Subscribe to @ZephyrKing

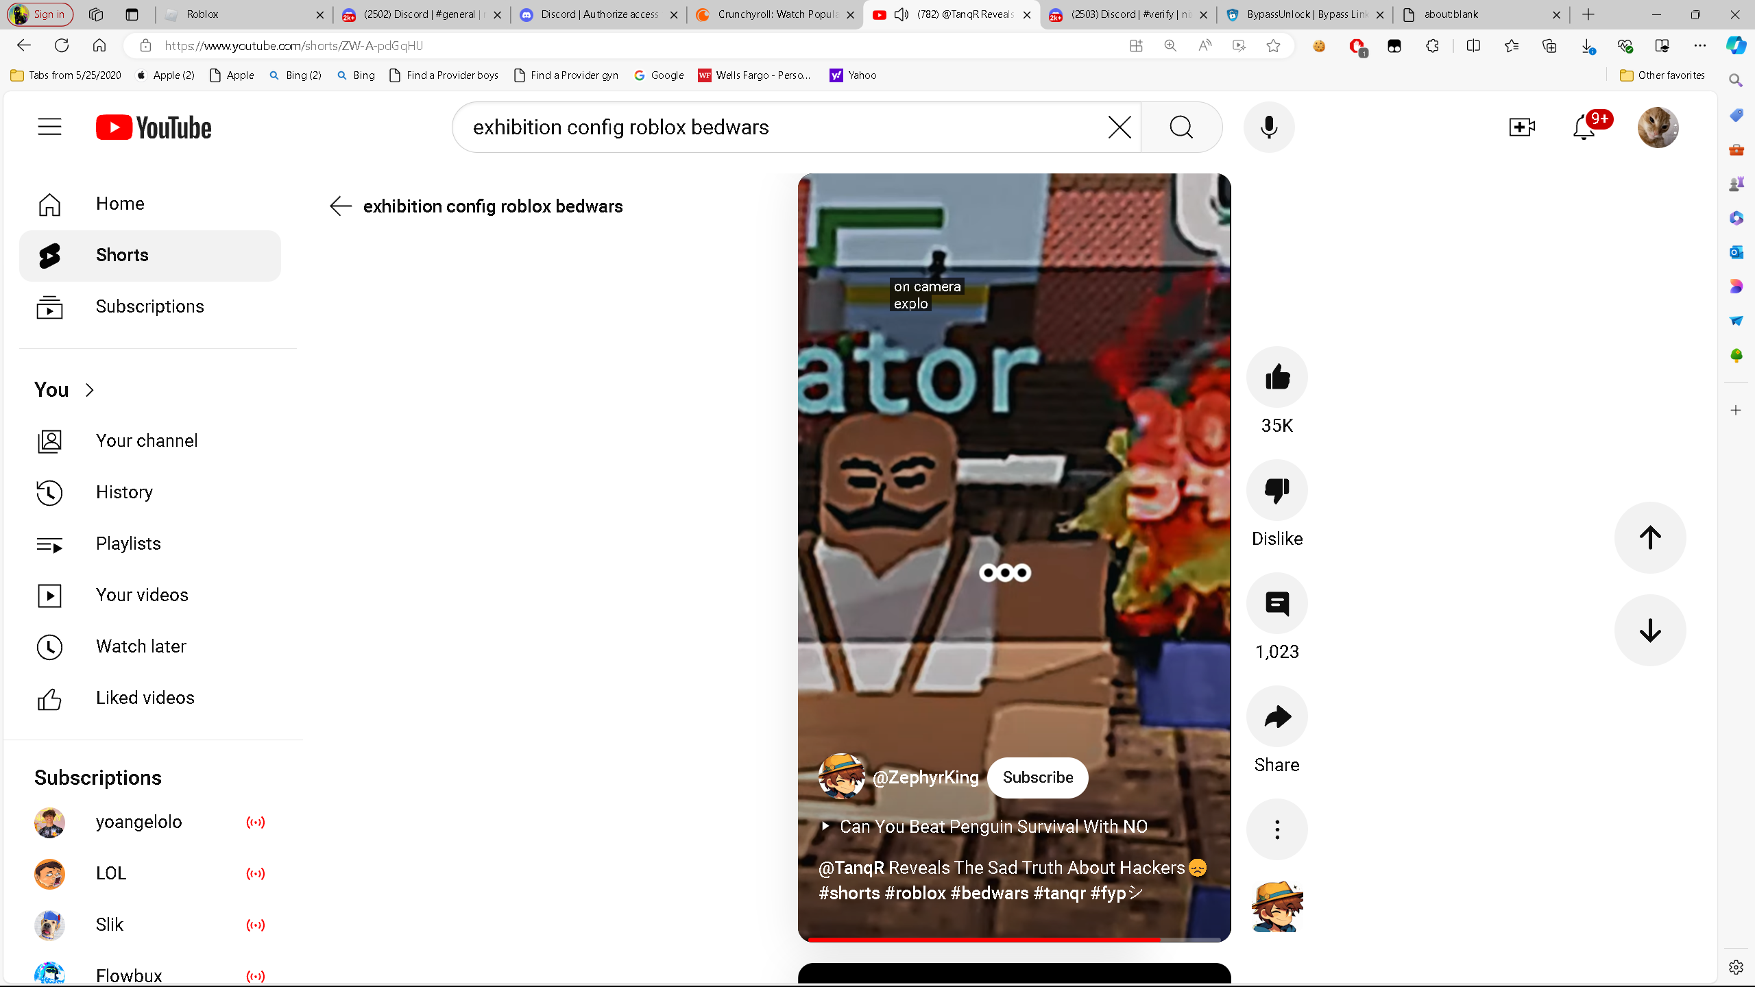(1037, 777)
